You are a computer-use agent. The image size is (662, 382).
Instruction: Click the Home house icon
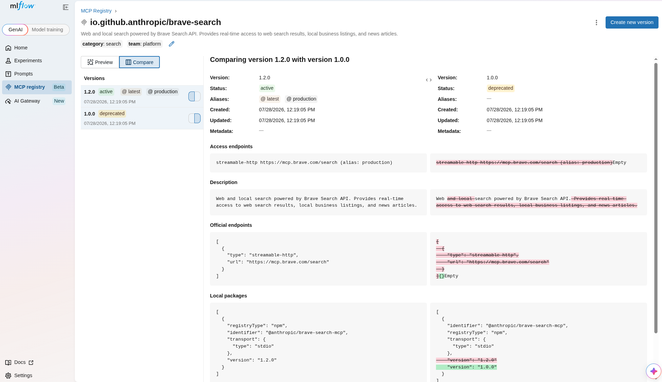(x=8, y=48)
